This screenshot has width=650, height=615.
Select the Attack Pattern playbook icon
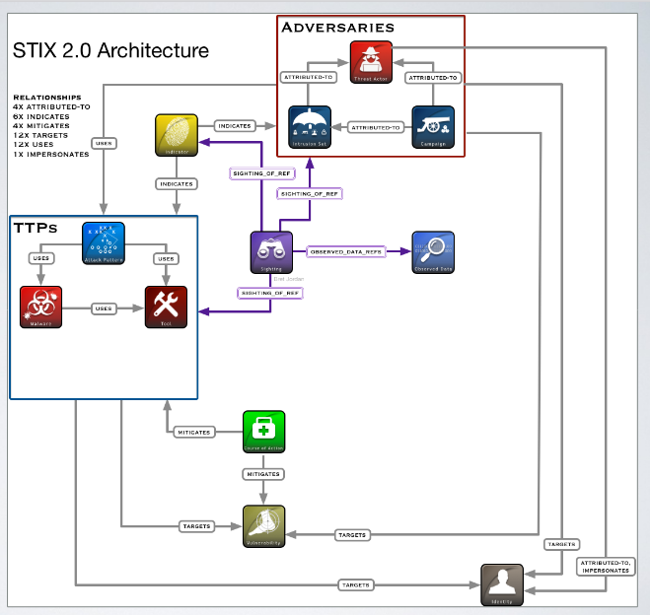point(104,243)
